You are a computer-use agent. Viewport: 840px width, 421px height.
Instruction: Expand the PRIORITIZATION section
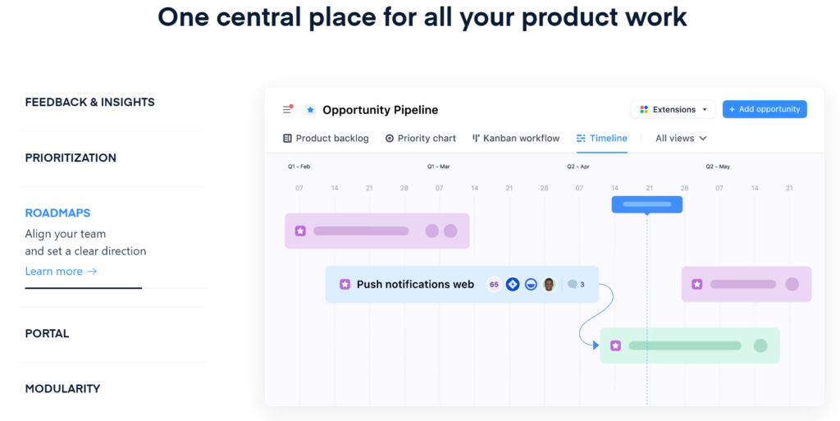click(x=71, y=158)
